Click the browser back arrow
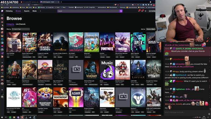Screen dimensions: 211x119 2,5
